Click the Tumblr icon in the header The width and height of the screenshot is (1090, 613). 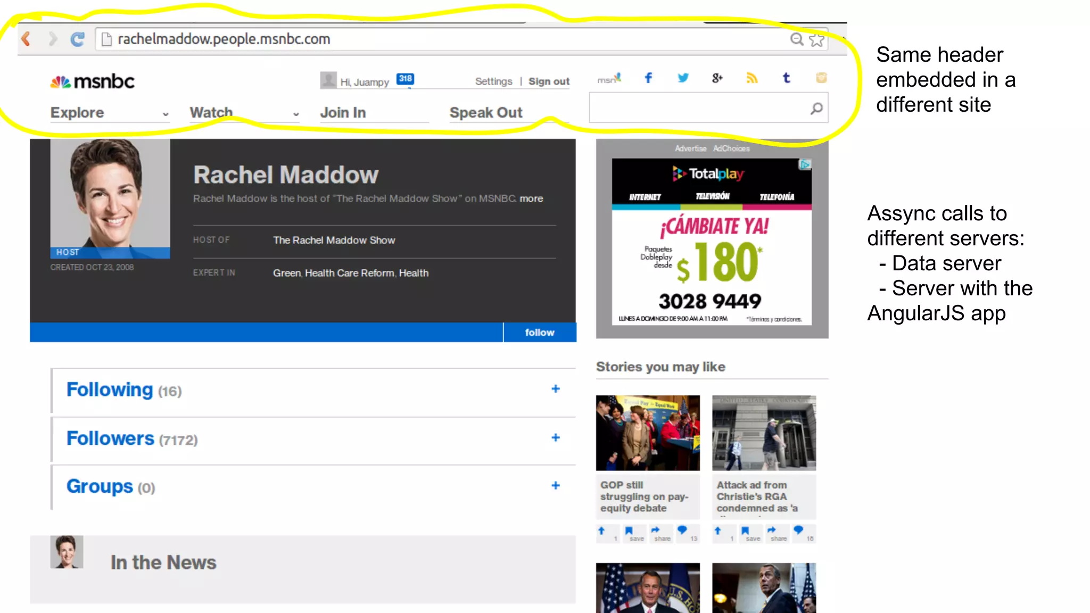786,78
